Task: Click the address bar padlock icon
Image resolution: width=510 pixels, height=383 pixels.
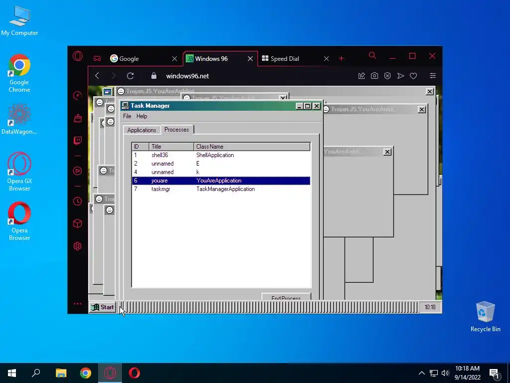Action: 154,76
